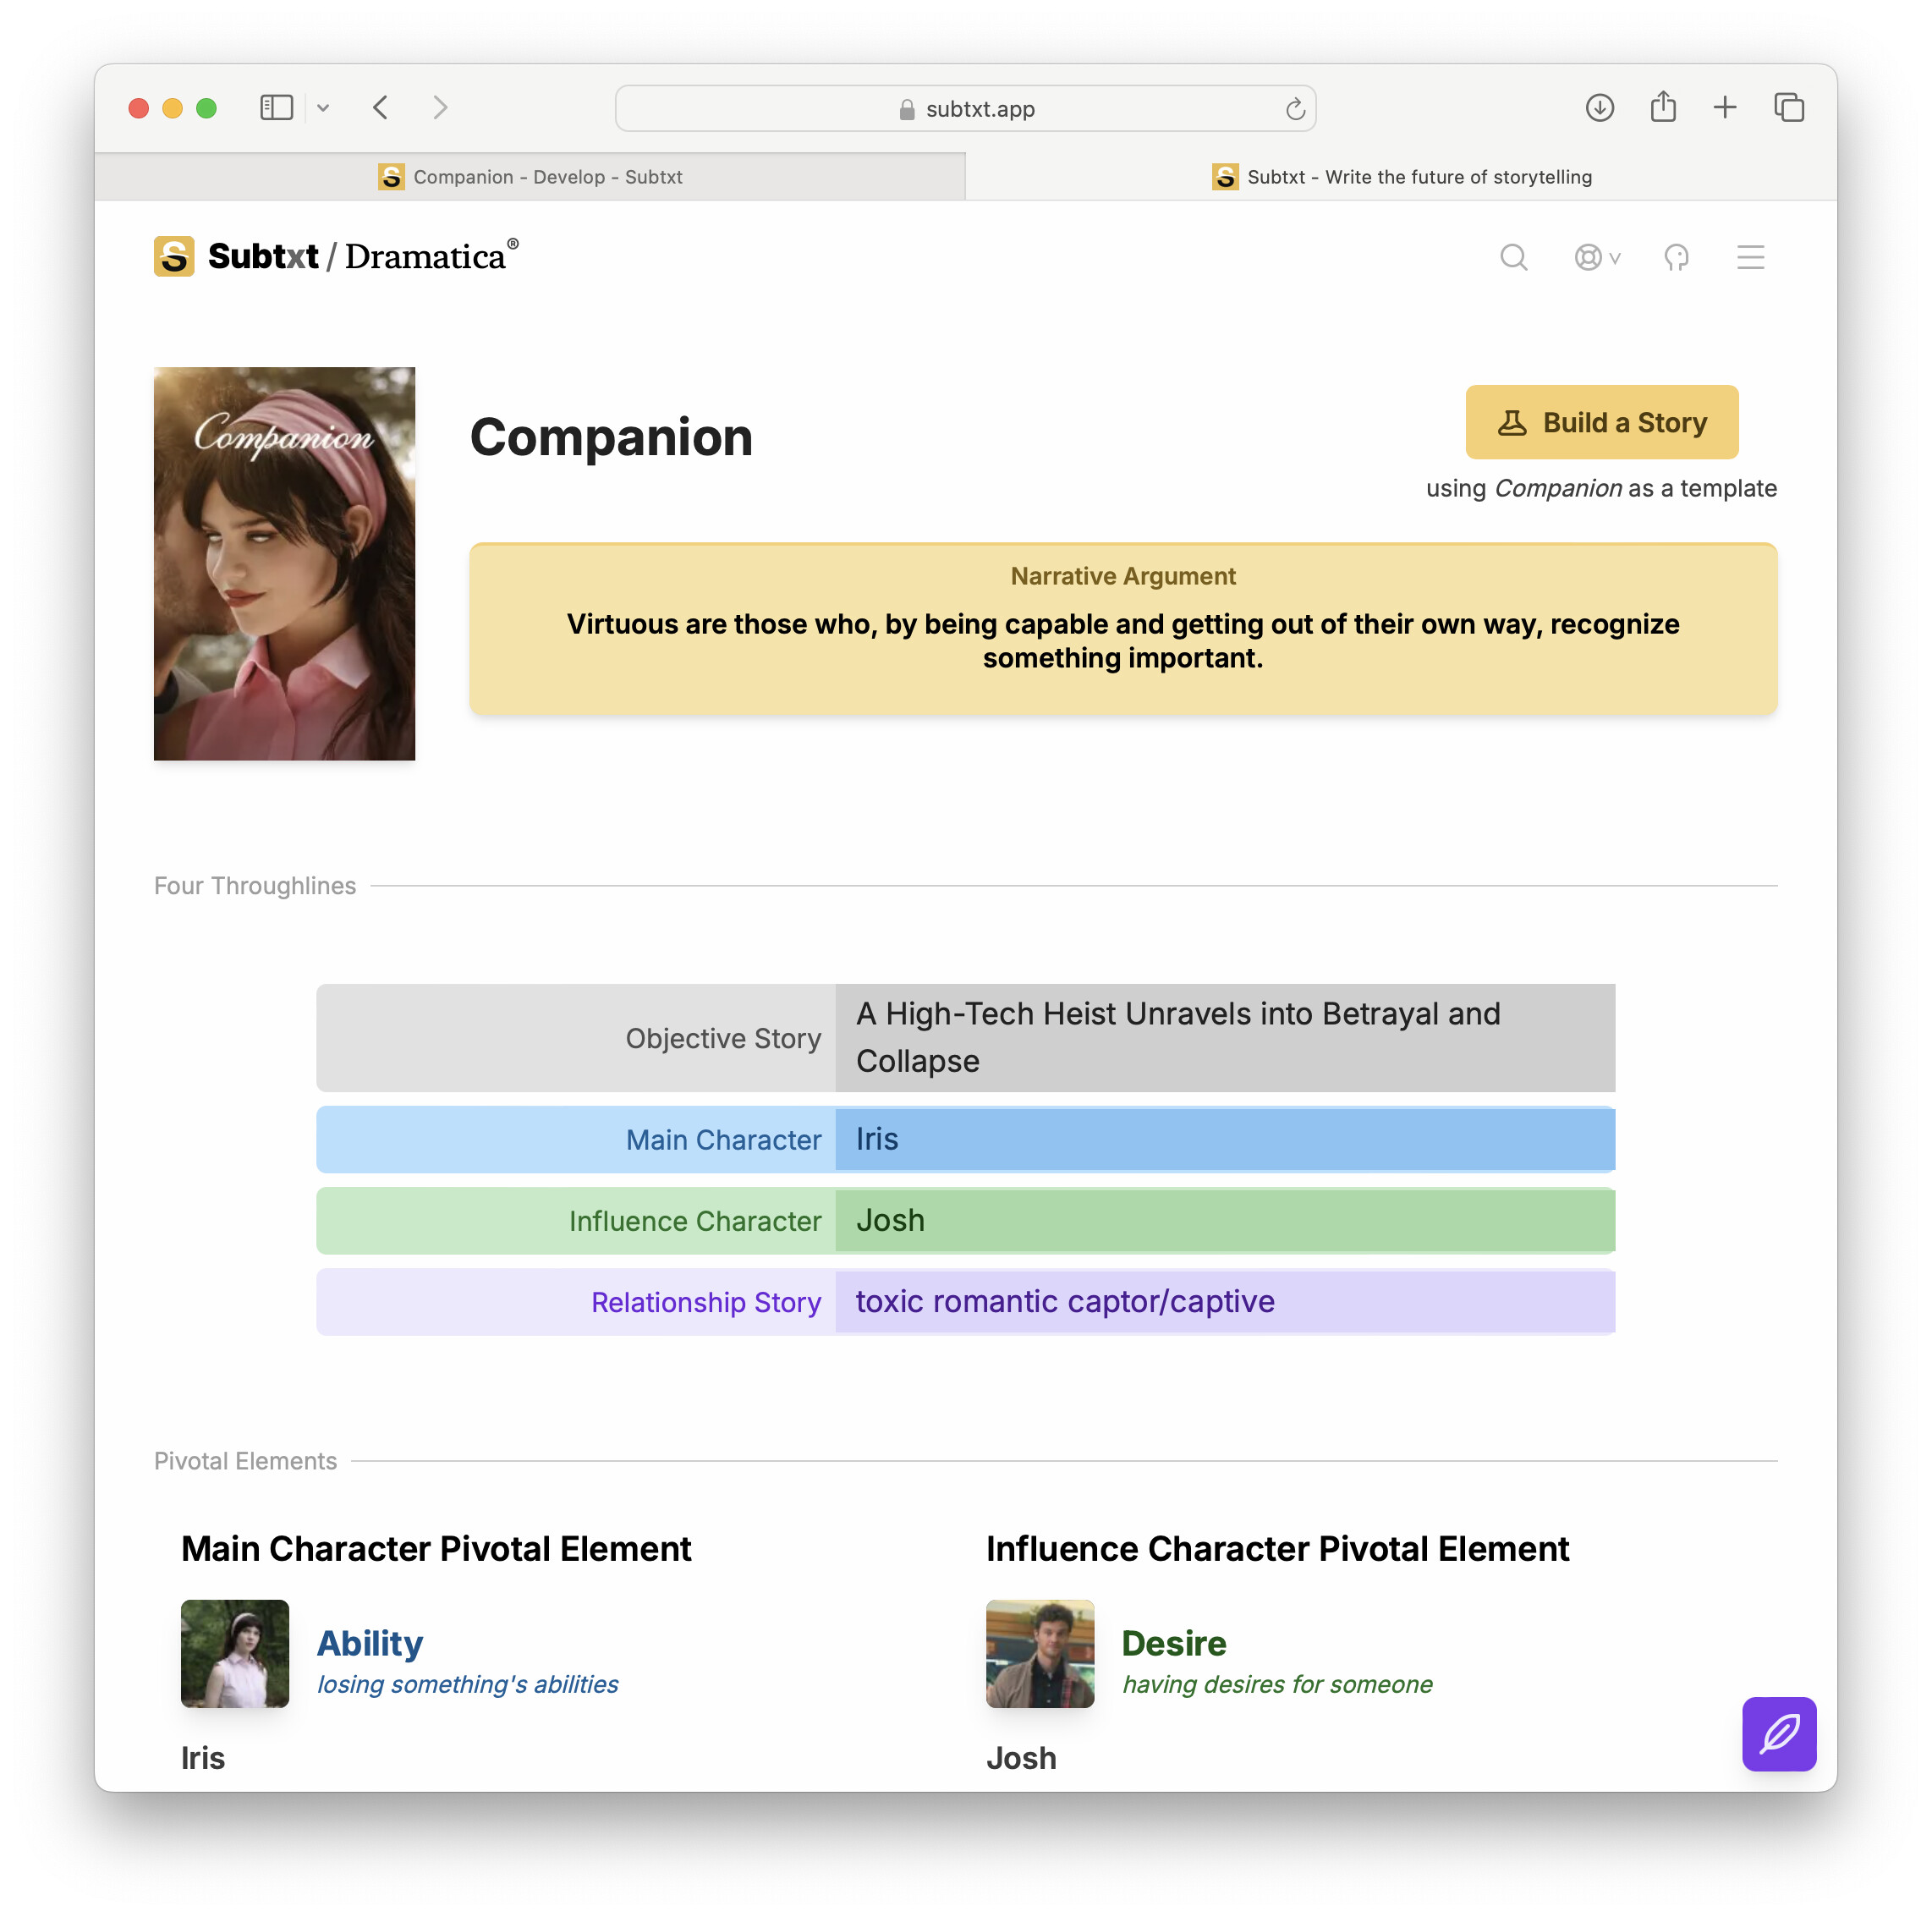The height and width of the screenshot is (1917, 1932).
Task: Switch to the Companion - Develop tab
Action: pos(530,177)
